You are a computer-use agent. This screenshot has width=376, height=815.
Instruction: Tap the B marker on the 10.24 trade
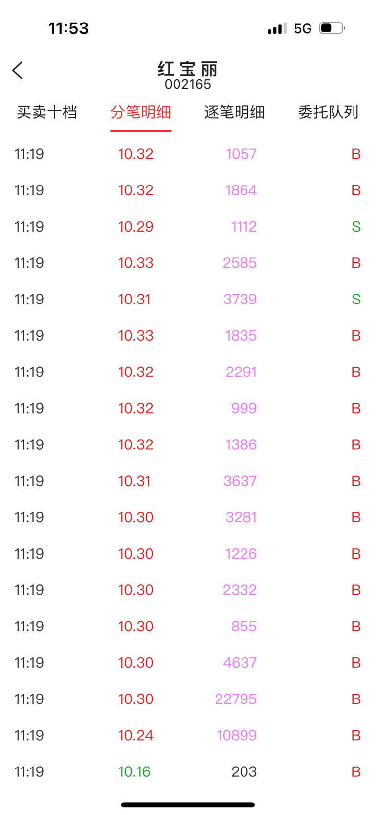tap(356, 735)
